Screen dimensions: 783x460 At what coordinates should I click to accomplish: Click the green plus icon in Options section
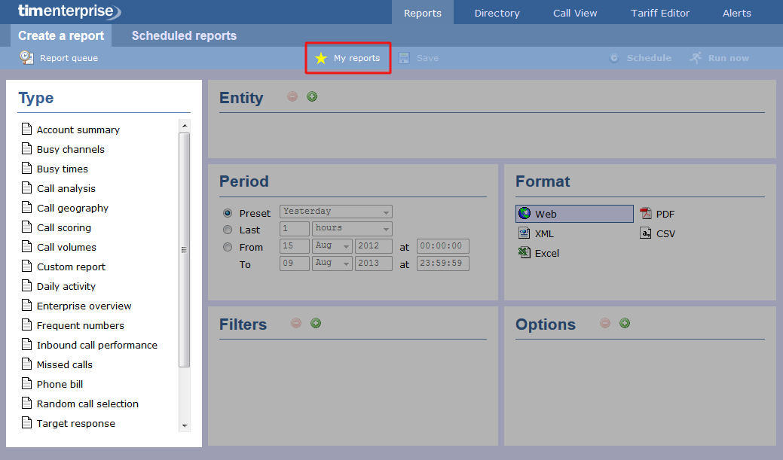(x=625, y=322)
